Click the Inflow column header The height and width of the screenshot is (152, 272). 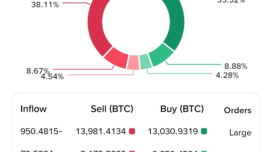click(33, 109)
